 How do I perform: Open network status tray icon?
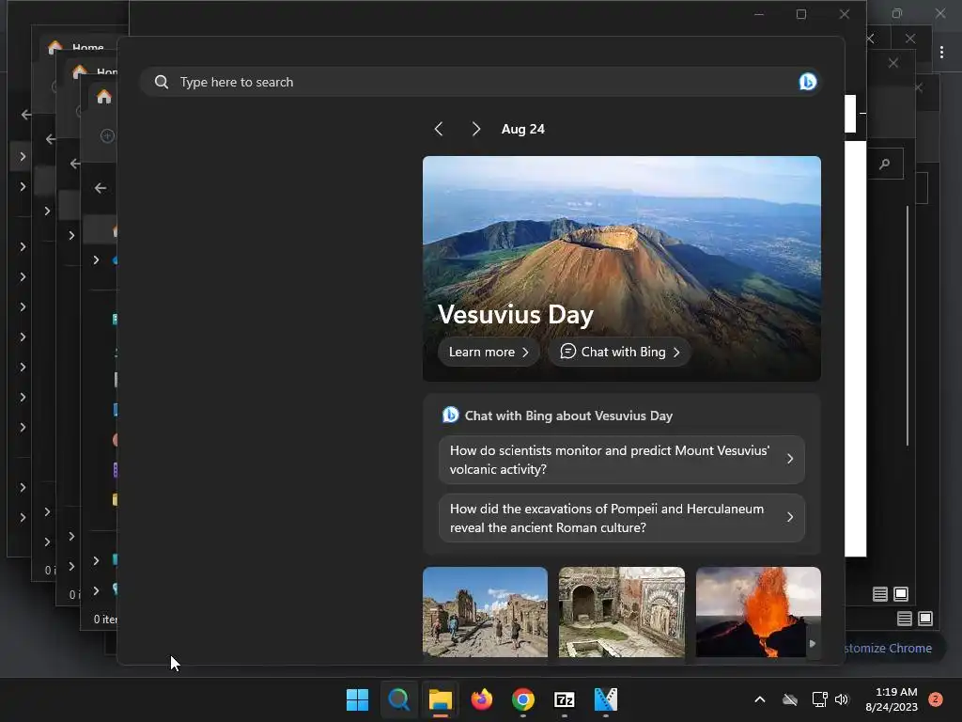[x=819, y=699]
